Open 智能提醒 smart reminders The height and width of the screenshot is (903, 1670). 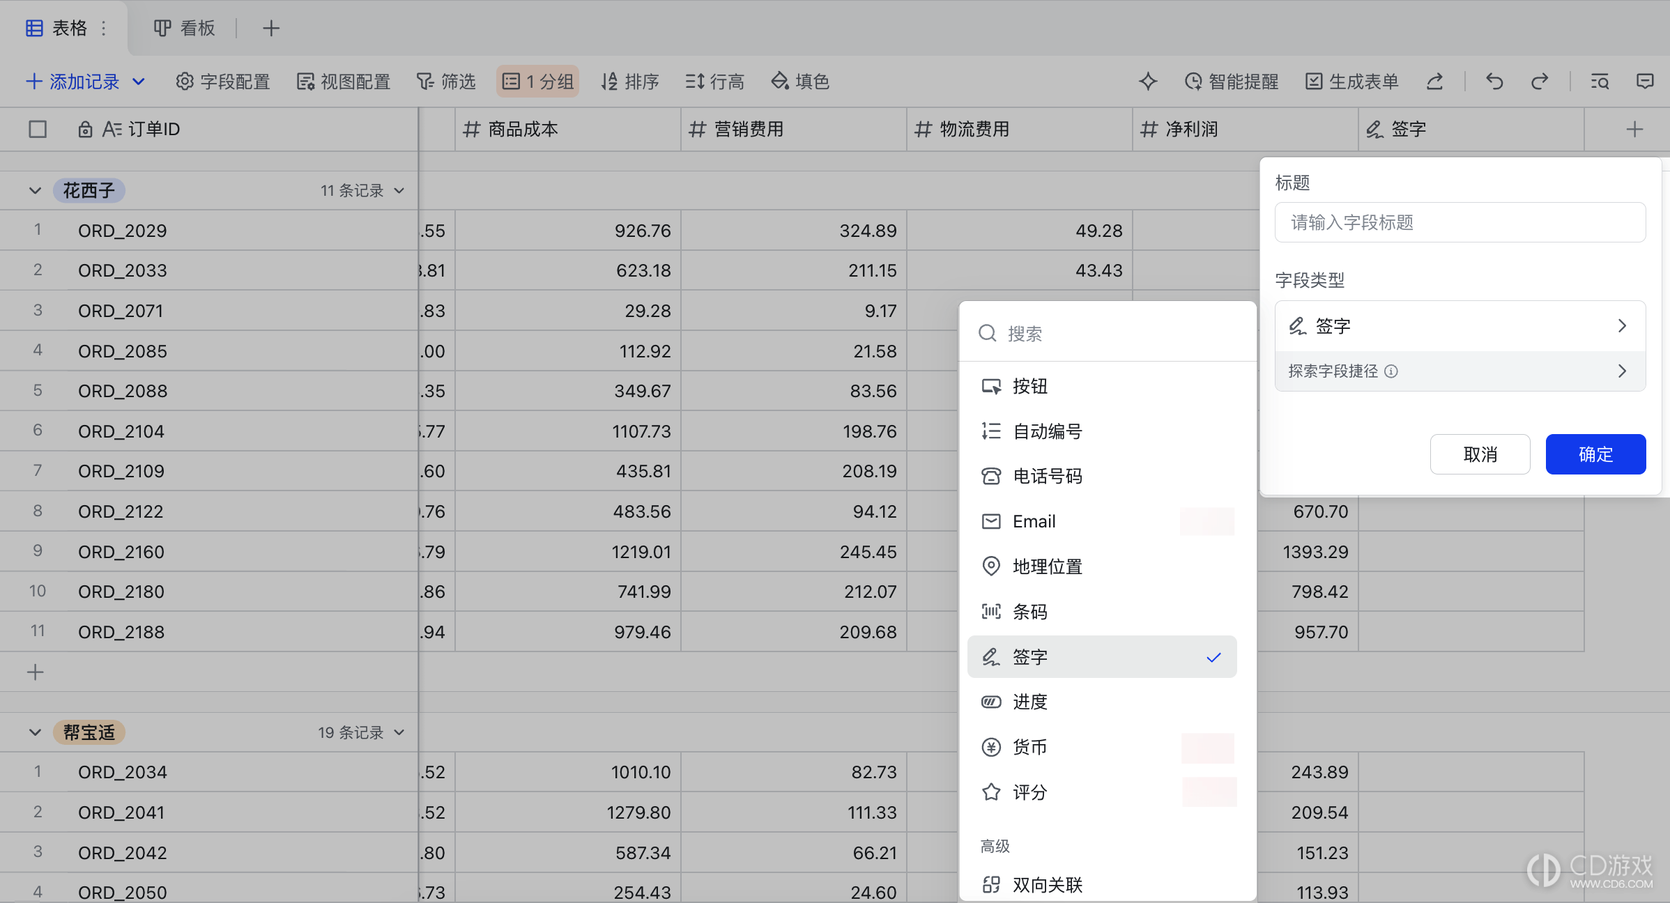pyautogui.click(x=1232, y=82)
